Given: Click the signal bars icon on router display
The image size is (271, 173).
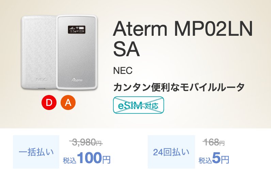Looking at the screenshot, I should pyautogui.click(x=72, y=28).
